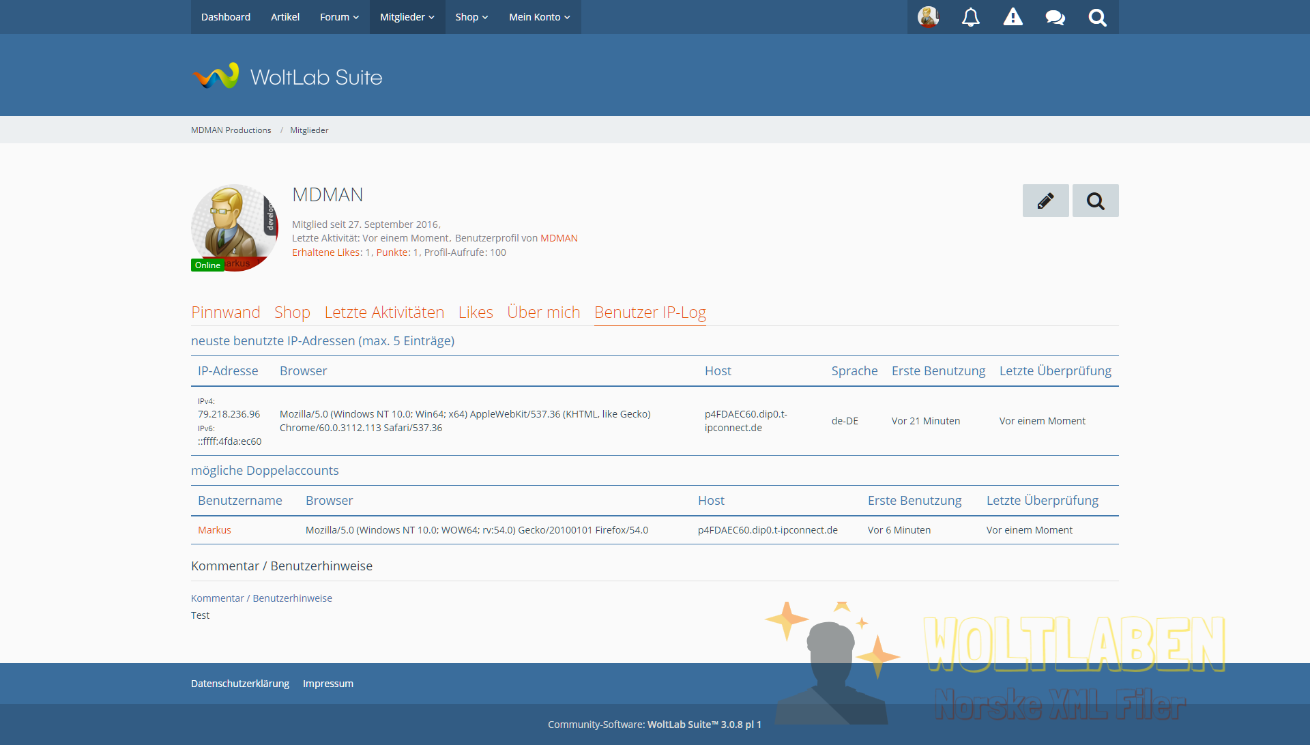
Task: Expand the Shop dropdown in navigation
Action: tap(471, 17)
